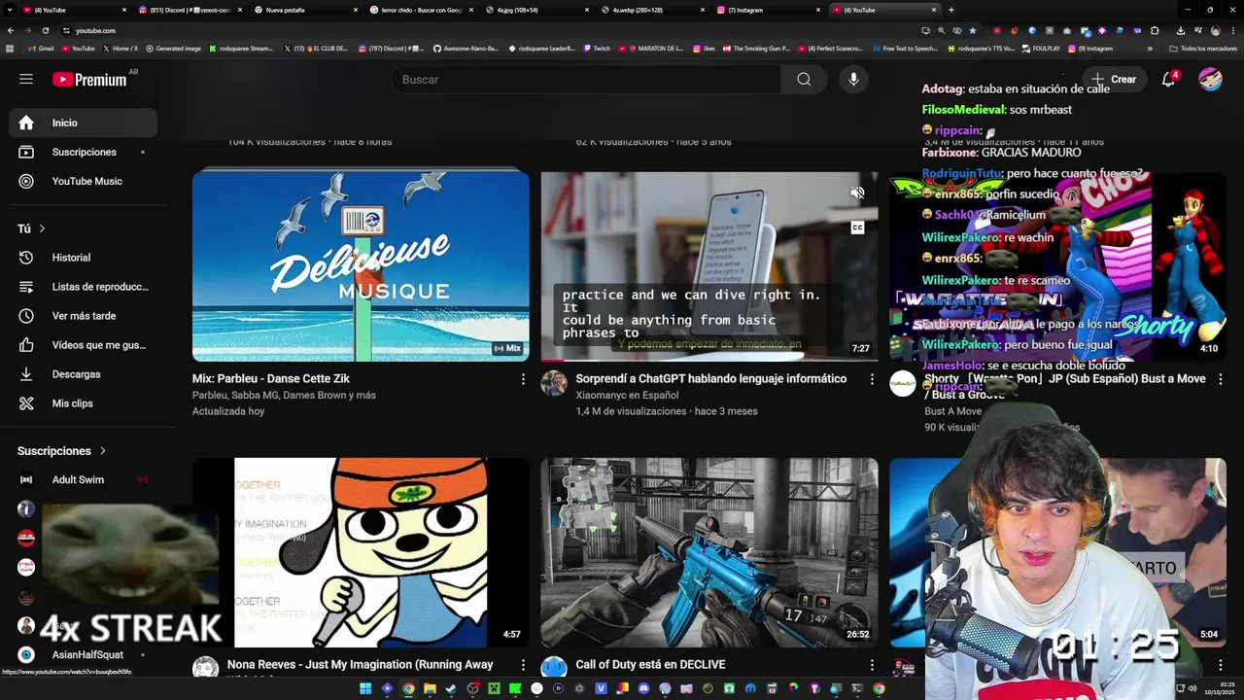1244x700 pixels.
Task: Open the Adult Swim subscription channel
Action: click(84, 479)
